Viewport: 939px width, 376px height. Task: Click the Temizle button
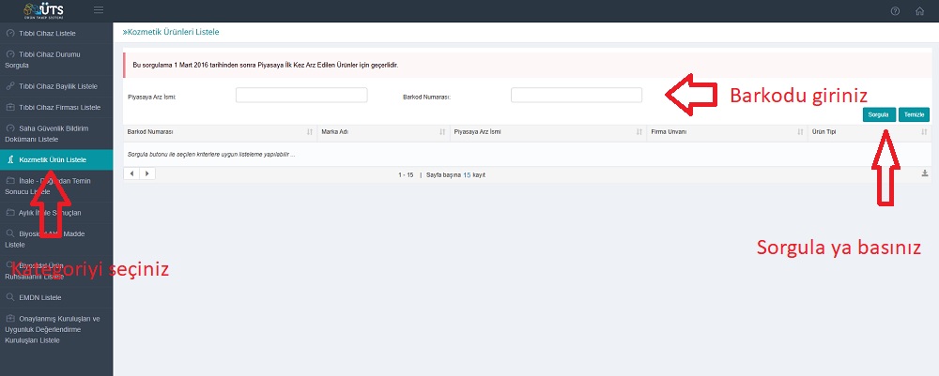(x=913, y=114)
